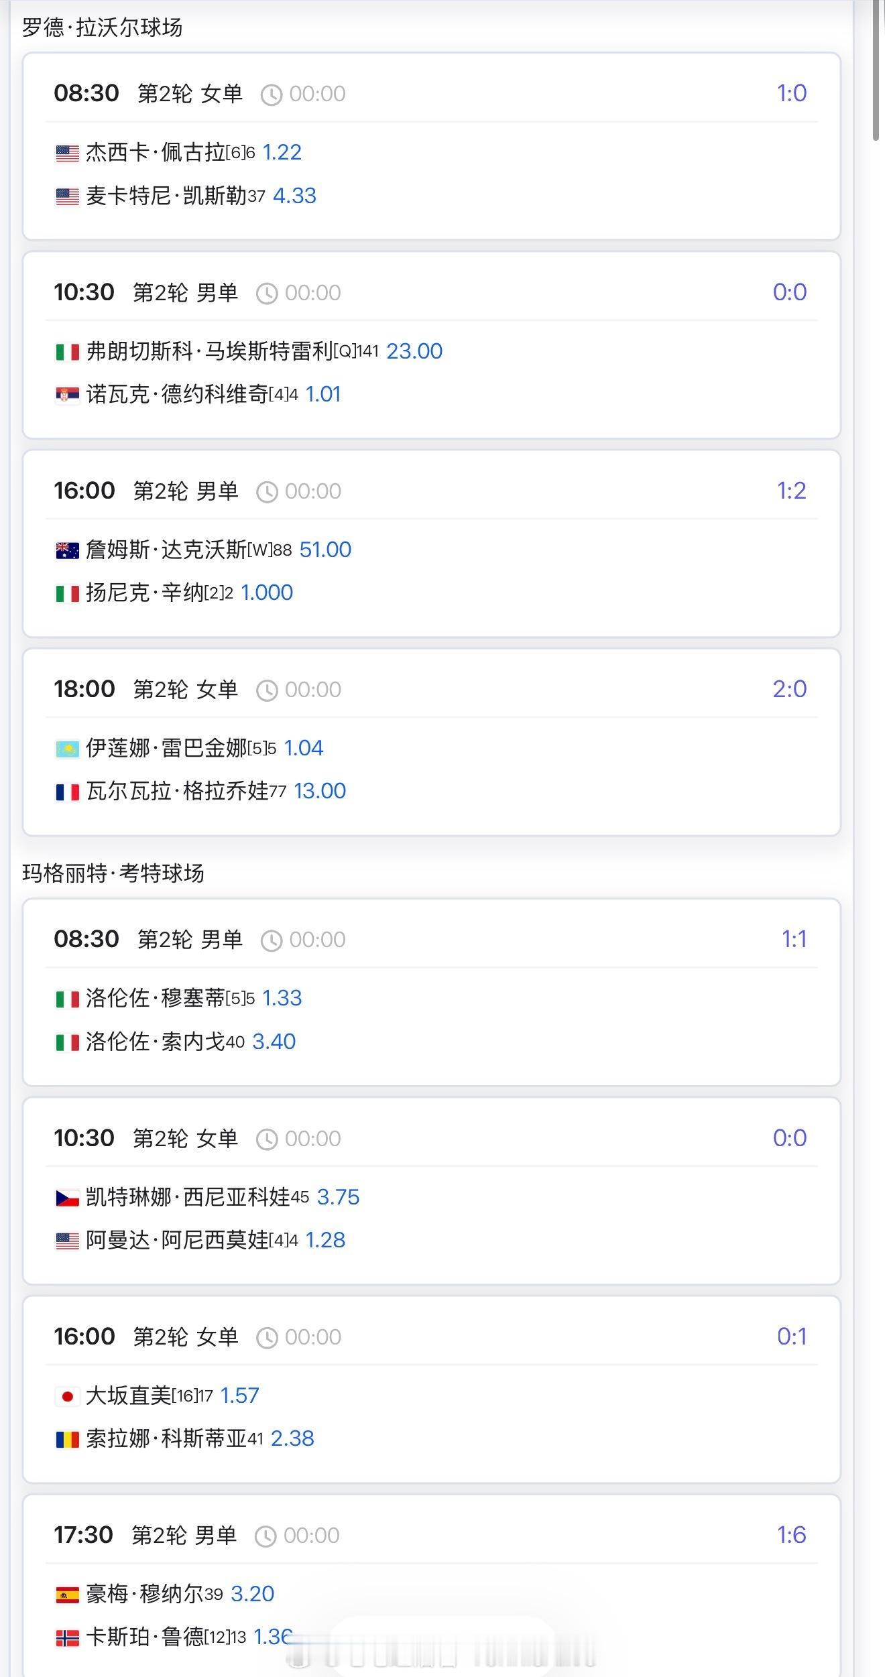Select the 罗德·拉沃尔球场 court heading
Image resolution: width=885 pixels, height=1677 pixels.
tap(102, 27)
